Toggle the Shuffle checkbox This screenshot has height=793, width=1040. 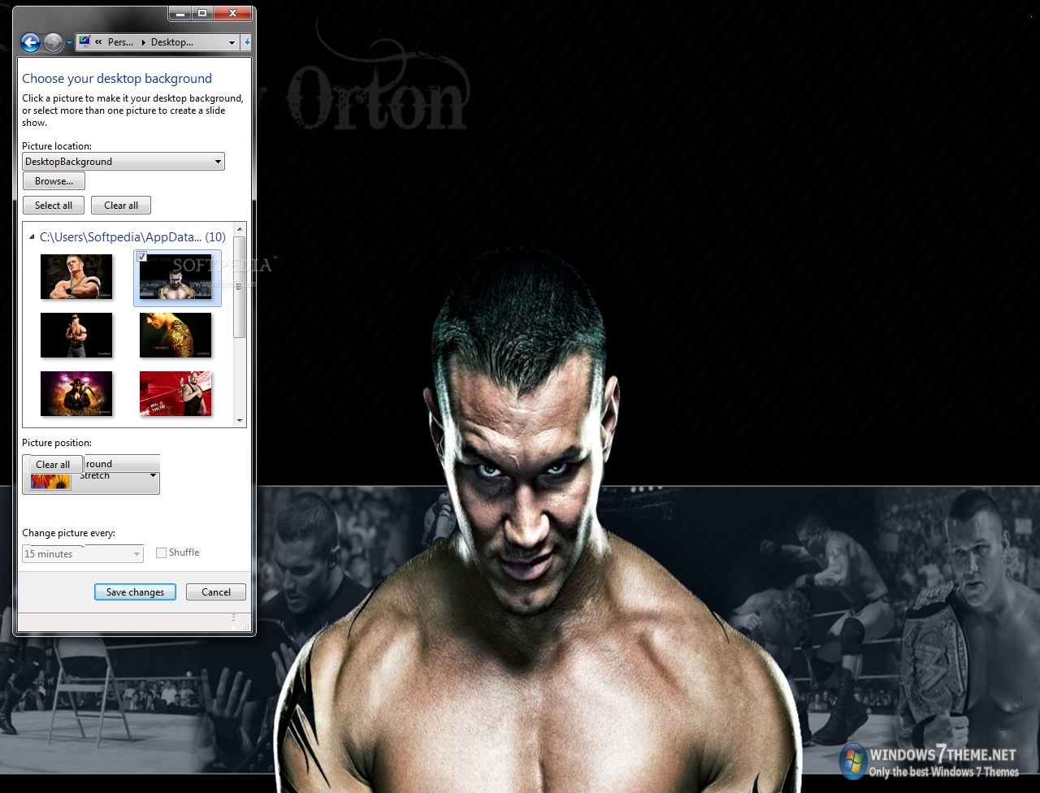coord(161,552)
